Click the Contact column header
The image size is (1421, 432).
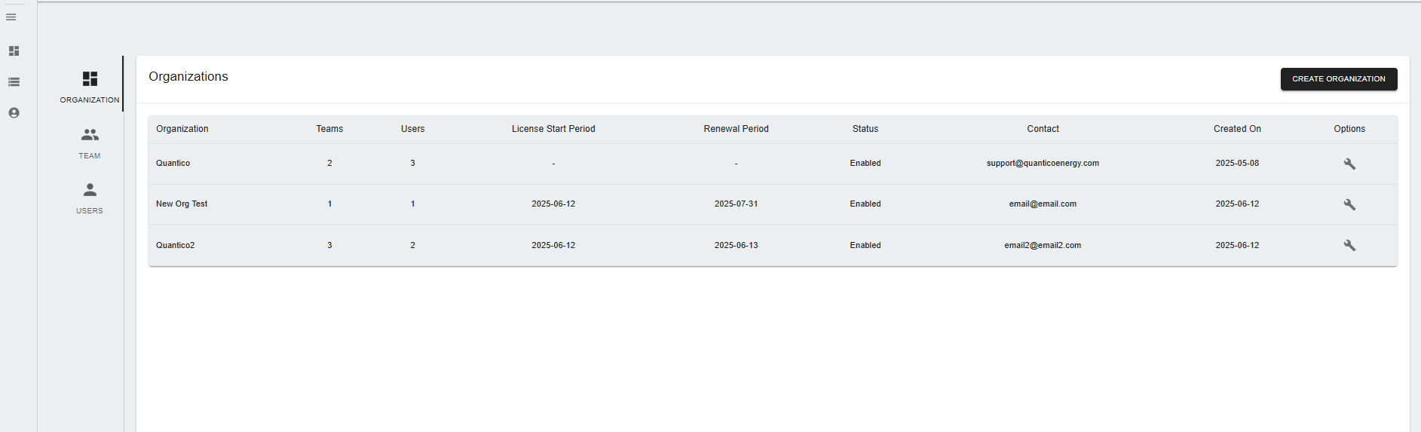tap(1043, 129)
